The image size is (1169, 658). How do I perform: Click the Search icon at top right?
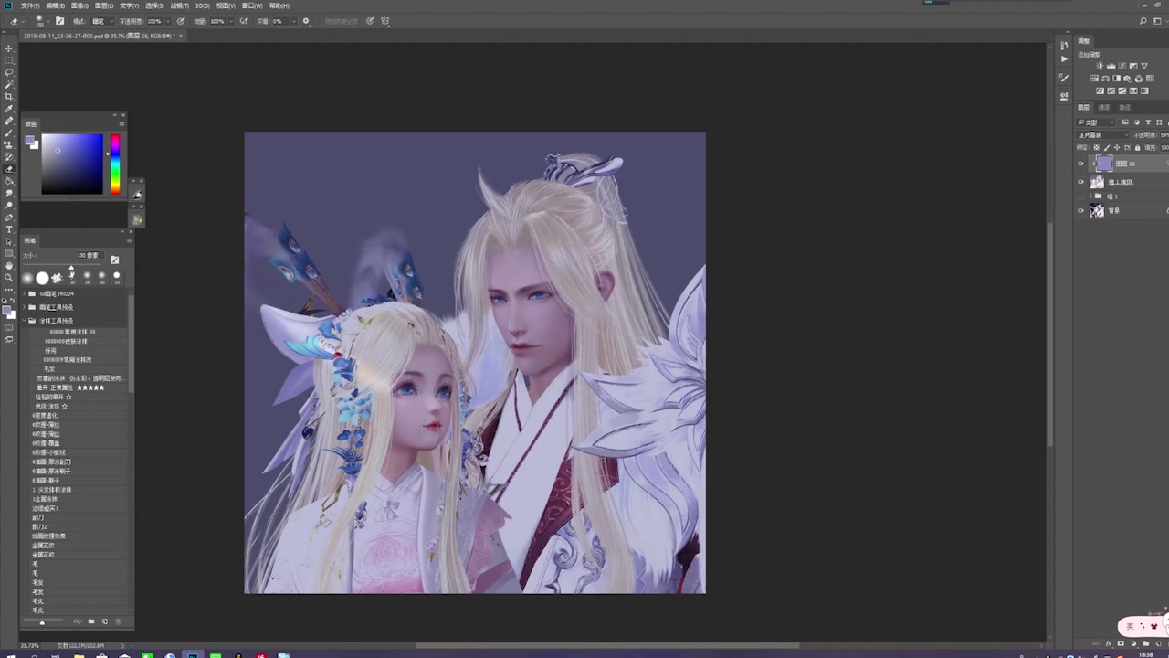pyautogui.click(x=1143, y=21)
